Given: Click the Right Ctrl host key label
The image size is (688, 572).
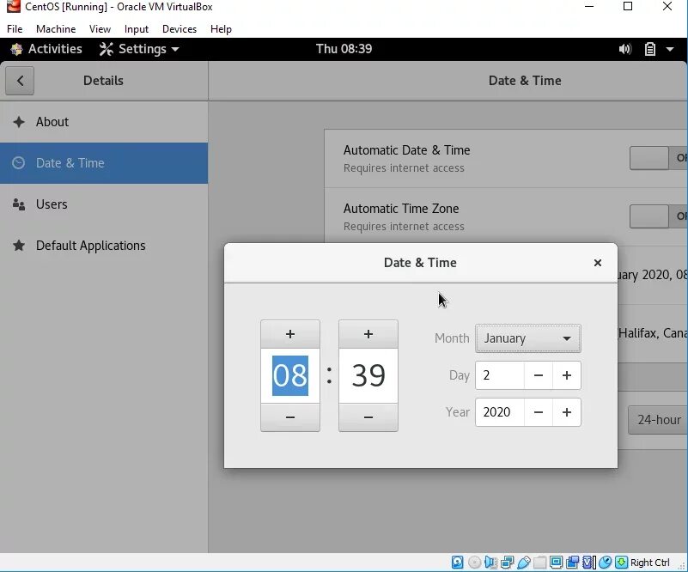Looking at the screenshot, I should tap(650, 563).
